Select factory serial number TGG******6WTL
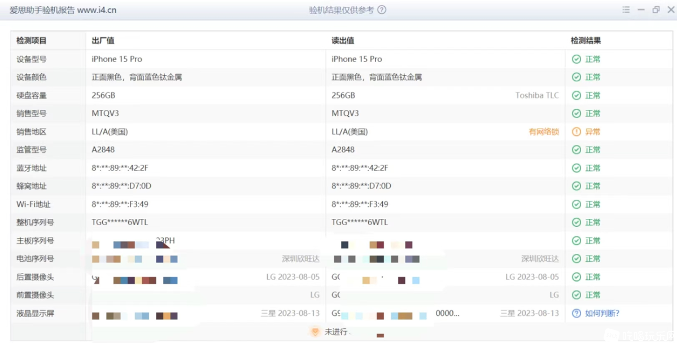 [x=120, y=222]
